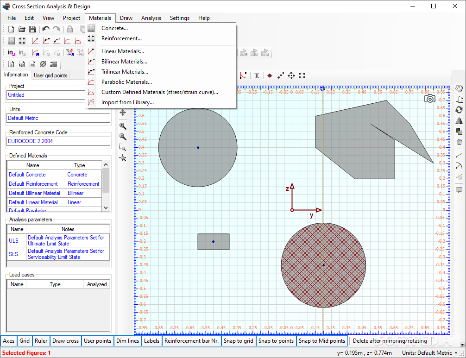Click the rotate figure icon
This screenshot has width=466, height=358.
pyautogui.click(x=459, y=110)
